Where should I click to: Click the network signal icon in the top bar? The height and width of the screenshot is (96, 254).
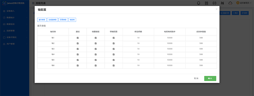[x=222, y=3]
